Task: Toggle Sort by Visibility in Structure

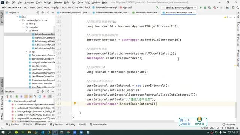Action: click(7, 96)
